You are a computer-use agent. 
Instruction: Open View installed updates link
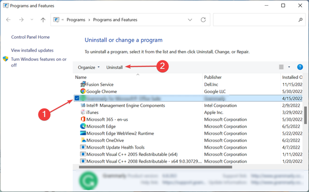coord(32,51)
